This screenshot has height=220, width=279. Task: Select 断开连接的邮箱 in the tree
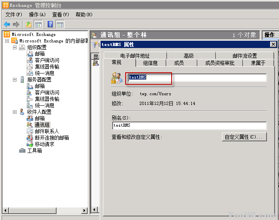(52, 138)
